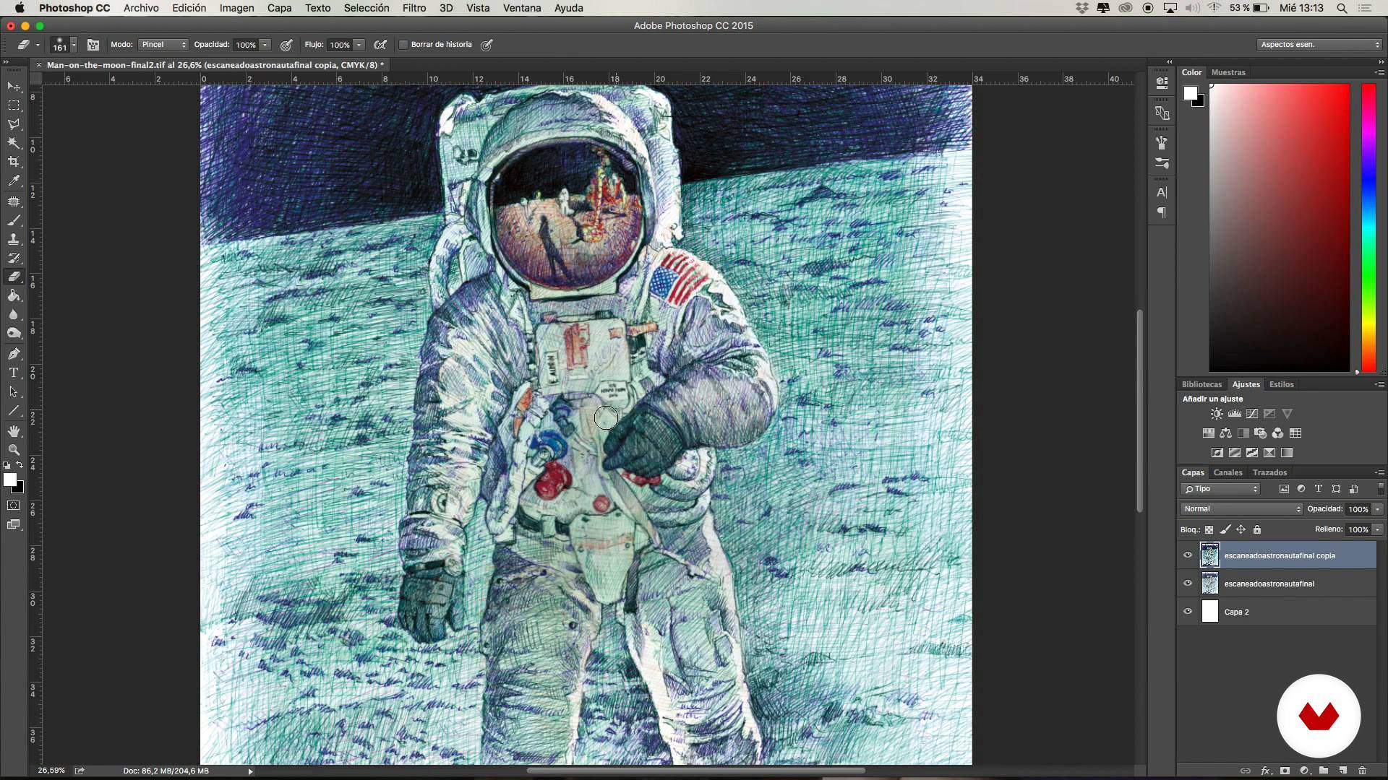Add a Levels adjustment
1388x780 pixels.
(1235, 414)
